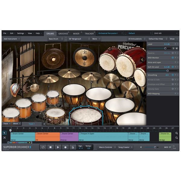
Task: Select the scissors cut tool
Action: [x=5, y=138]
